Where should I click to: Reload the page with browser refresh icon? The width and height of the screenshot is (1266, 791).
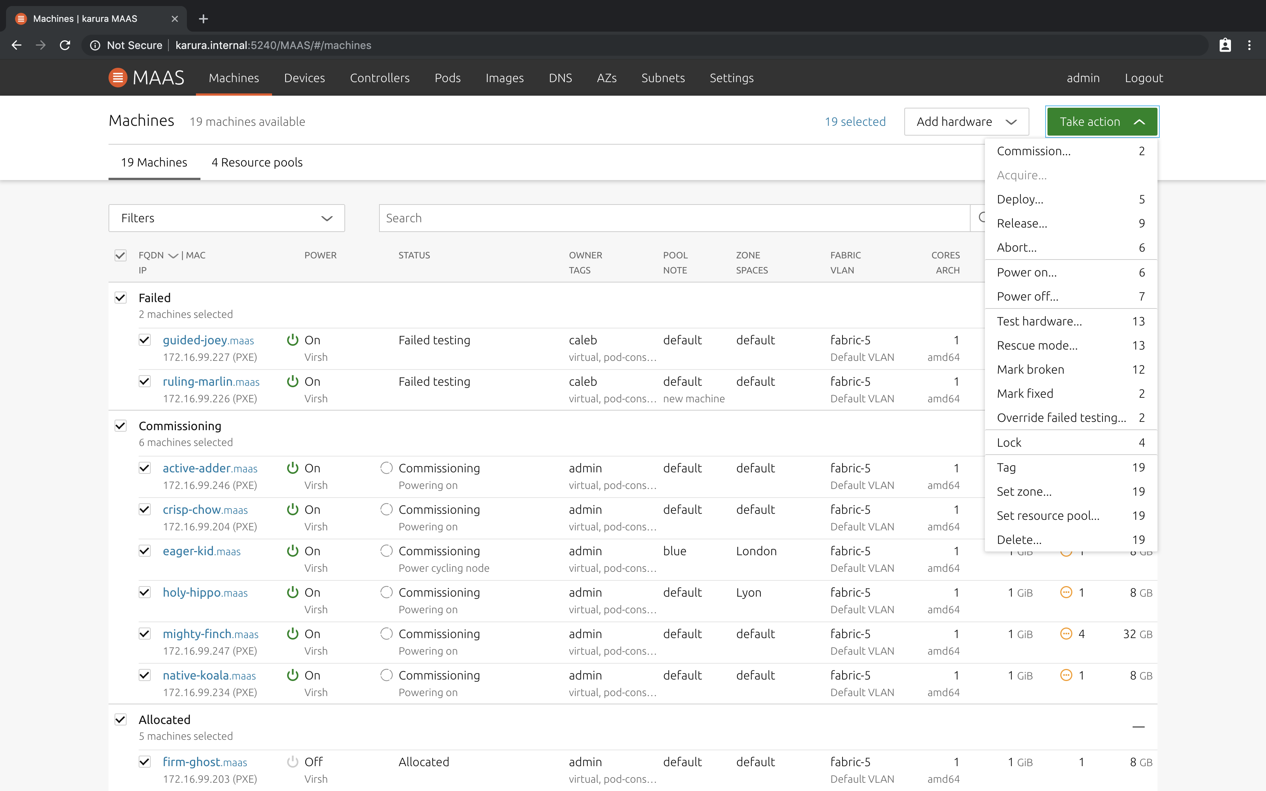tap(65, 46)
